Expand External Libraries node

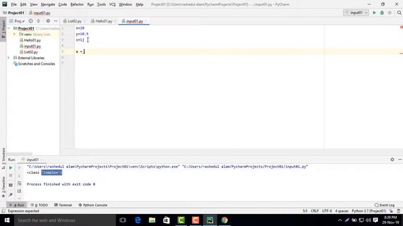point(9,58)
